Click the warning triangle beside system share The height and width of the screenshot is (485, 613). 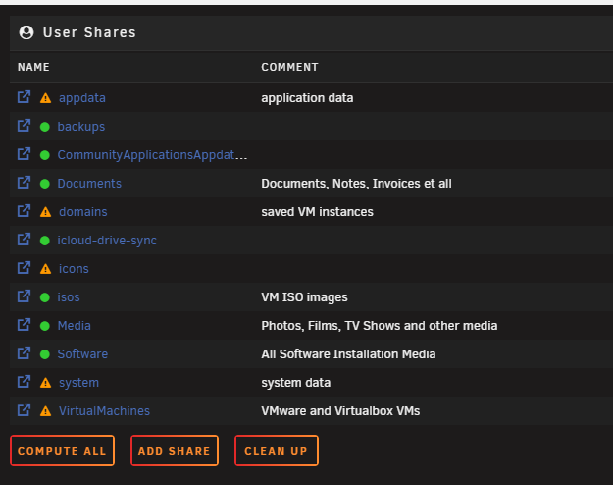(46, 383)
